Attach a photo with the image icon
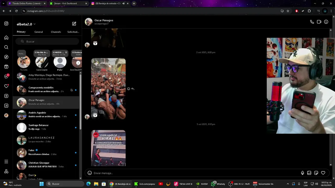Viewport: 335px width, 188px height. tap(309, 173)
